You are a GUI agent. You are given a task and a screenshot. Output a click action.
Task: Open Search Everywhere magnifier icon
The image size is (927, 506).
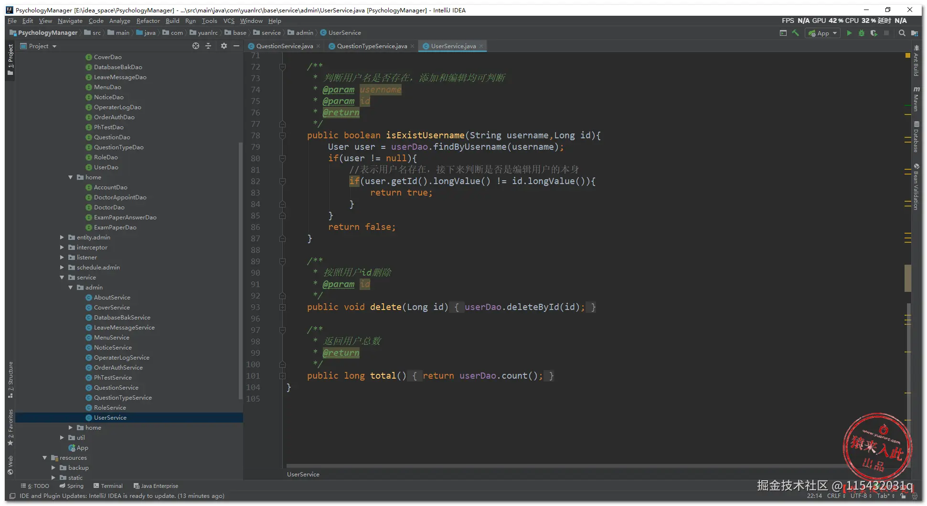click(x=902, y=33)
